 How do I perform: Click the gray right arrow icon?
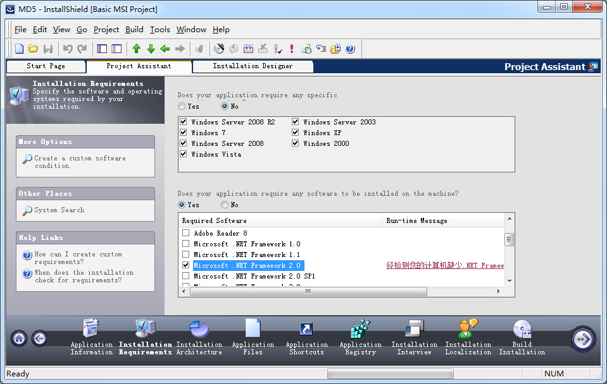(x=180, y=49)
